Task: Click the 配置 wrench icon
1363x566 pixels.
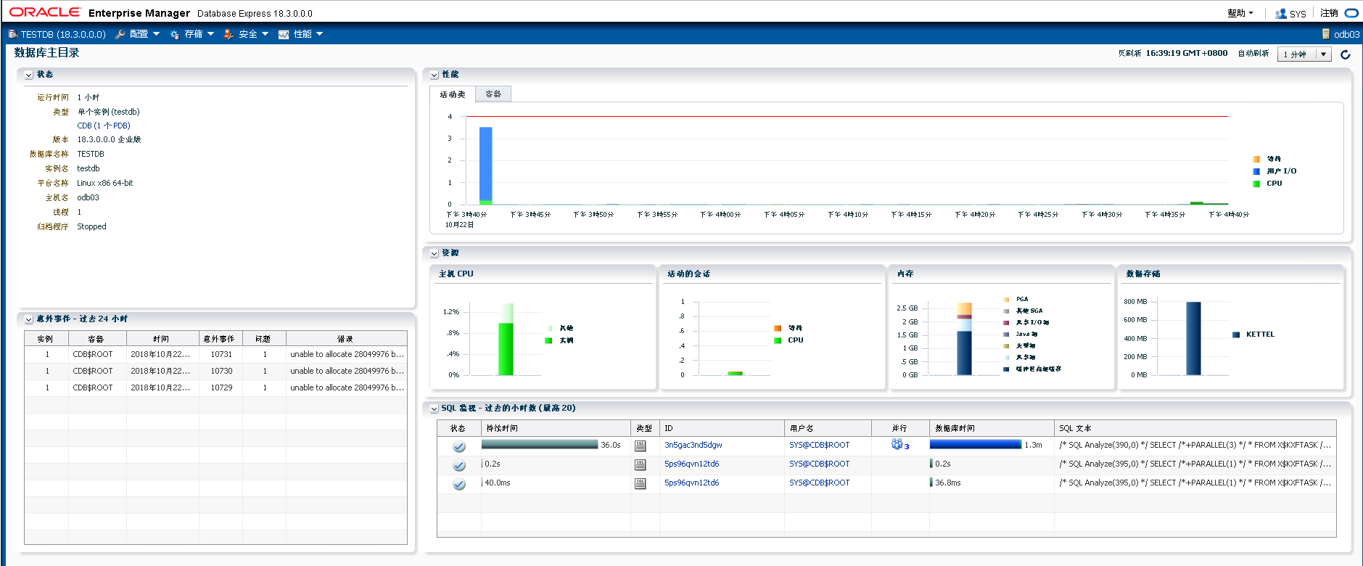Action: click(x=120, y=34)
